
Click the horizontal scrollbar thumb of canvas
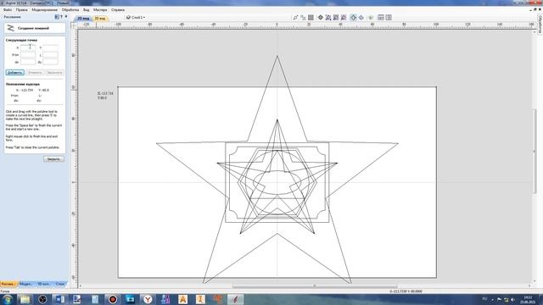click(x=315, y=286)
